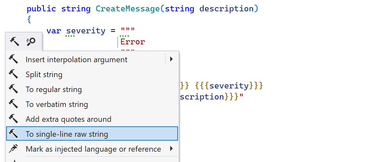The height and width of the screenshot is (162, 389).
Task: Select Add extra quotes around
Action: pos(68,119)
